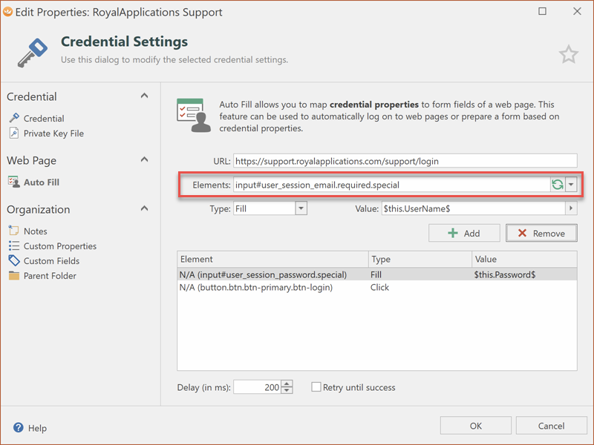Collapse the Credential section
This screenshot has height=445, width=594.
pyautogui.click(x=144, y=96)
